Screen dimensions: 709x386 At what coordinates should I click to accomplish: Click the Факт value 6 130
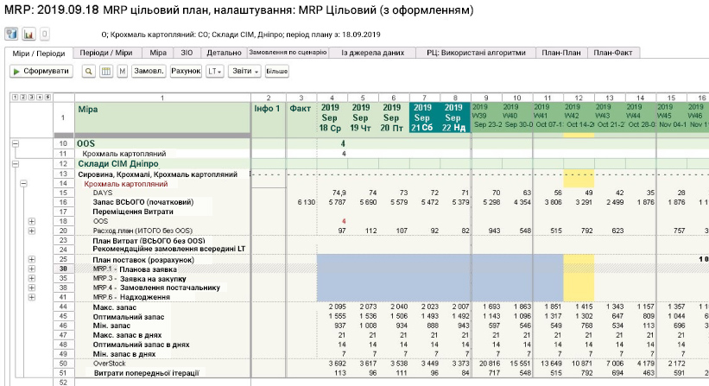pyautogui.click(x=306, y=202)
